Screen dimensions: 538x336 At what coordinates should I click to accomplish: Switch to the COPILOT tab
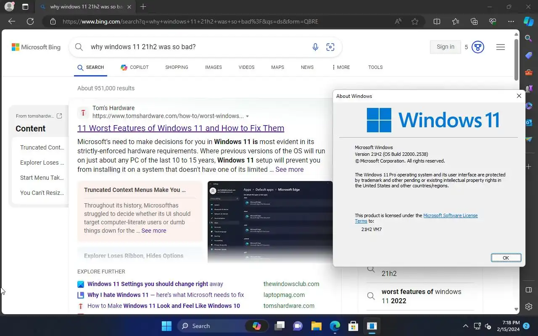(134, 67)
